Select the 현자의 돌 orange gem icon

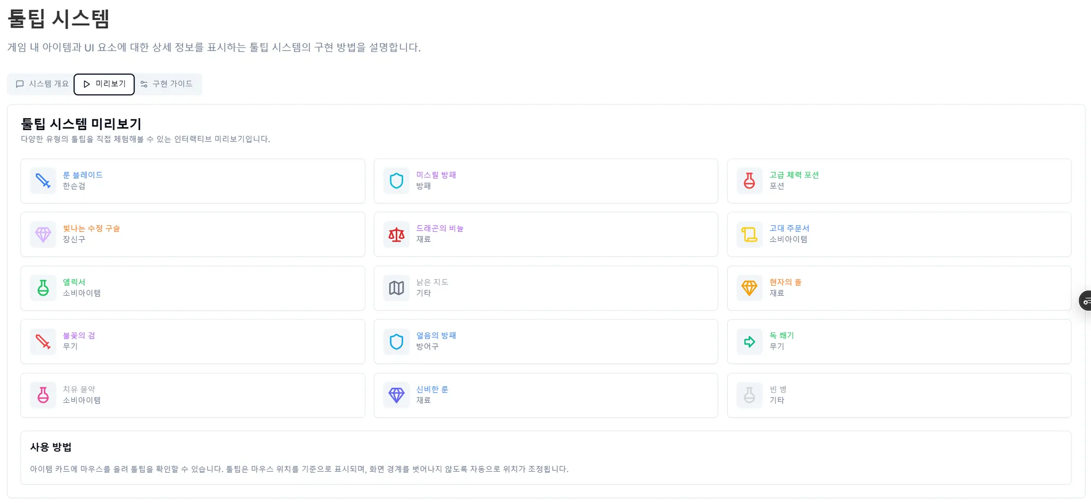750,288
